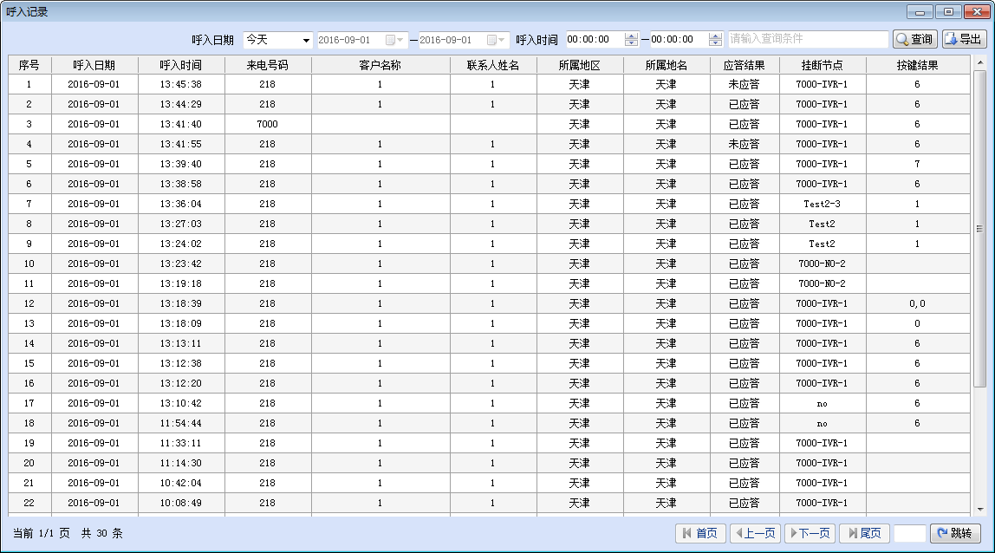This screenshot has width=995, height=553.
Task: Export records with the 导出 button
Action: pos(964,39)
